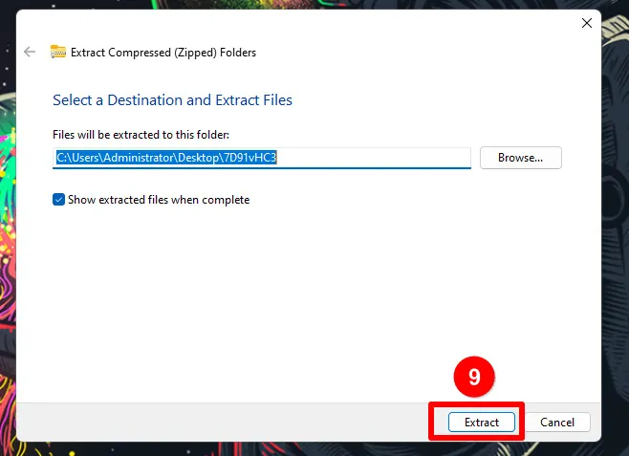The height and width of the screenshot is (456, 629).
Task: Open the Browse... folder picker
Action: point(520,158)
